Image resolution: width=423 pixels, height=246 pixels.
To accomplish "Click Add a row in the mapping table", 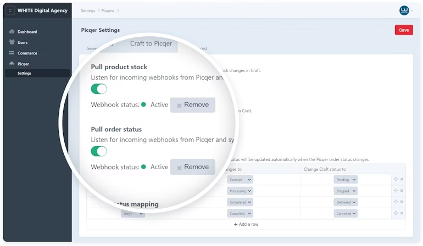I will (x=246, y=225).
